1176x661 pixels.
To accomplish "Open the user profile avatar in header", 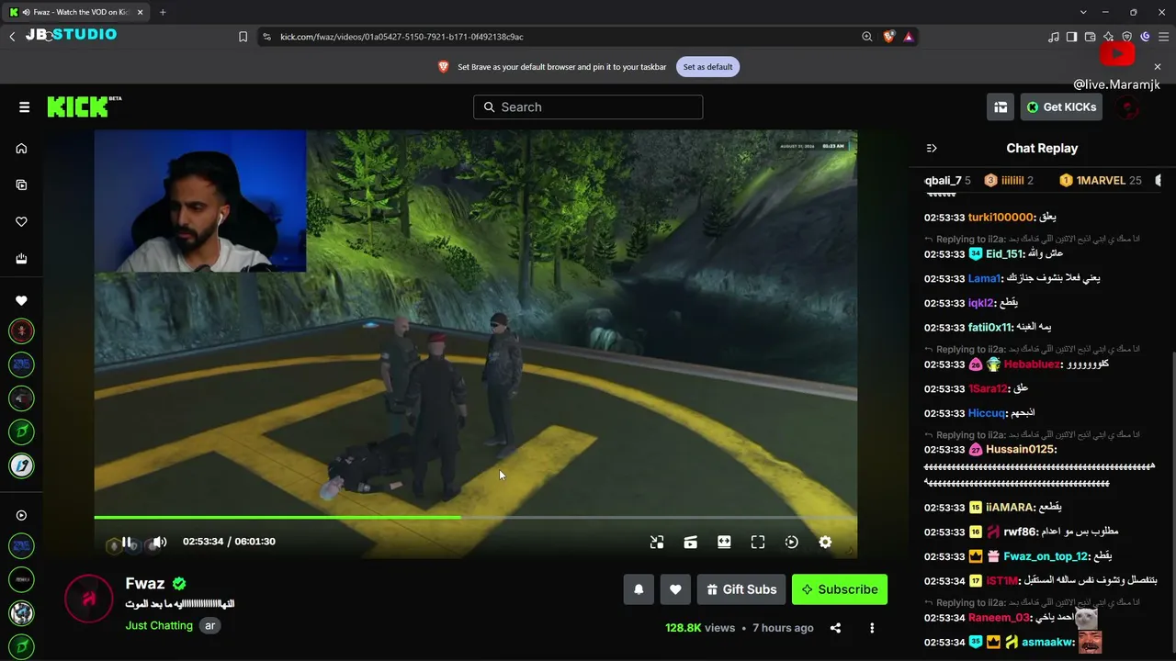I will (x=1128, y=107).
